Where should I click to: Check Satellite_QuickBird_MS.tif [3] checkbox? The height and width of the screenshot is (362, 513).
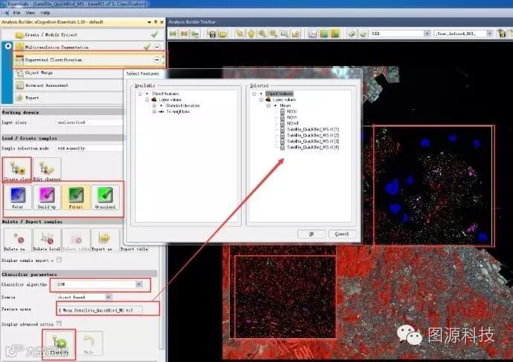pyautogui.click(x=283, y=142)
